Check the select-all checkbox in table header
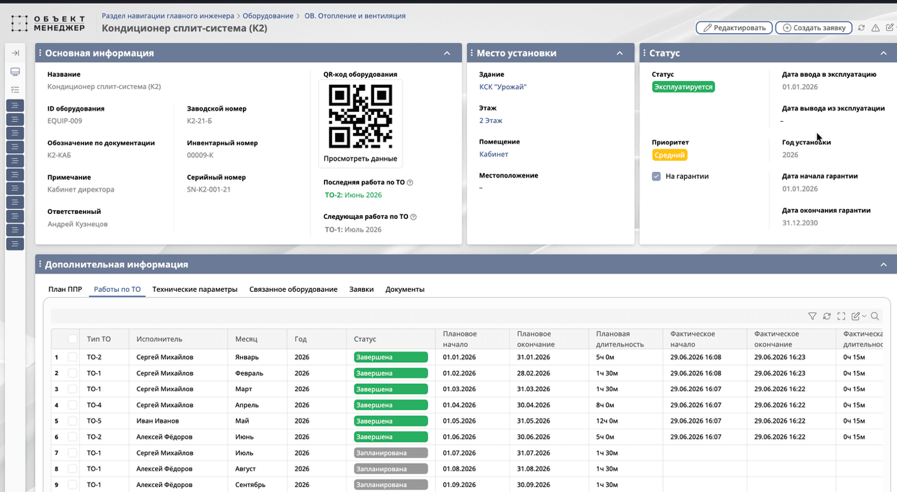Screen dimensions: 897x492 pyautogui.click(x=73, y=339)
